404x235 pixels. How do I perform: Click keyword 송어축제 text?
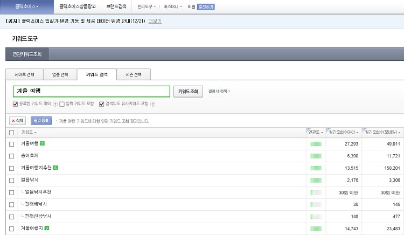(30, 156)
